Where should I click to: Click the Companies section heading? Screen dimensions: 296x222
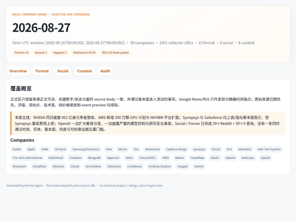click(22, 140)
